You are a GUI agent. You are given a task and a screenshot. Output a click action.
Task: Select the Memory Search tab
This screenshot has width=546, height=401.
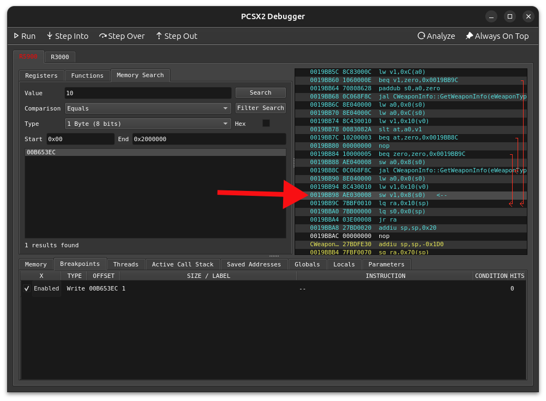140,75
